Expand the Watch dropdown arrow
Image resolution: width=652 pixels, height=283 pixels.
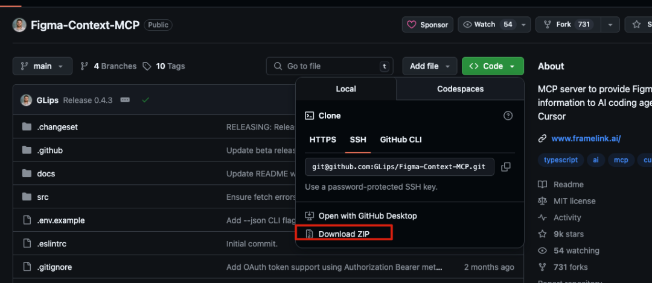[x=523, y=25]
